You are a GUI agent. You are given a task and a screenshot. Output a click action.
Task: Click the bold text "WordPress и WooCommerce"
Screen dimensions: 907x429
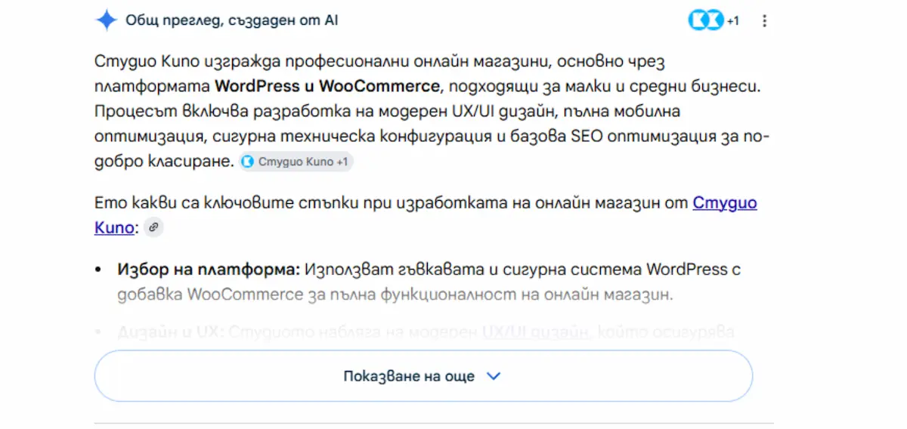coord(327,85)
